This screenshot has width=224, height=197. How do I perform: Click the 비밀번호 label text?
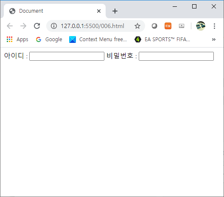[x=120, y=56]
